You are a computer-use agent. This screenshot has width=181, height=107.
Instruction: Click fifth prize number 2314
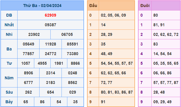click(50, 73)
